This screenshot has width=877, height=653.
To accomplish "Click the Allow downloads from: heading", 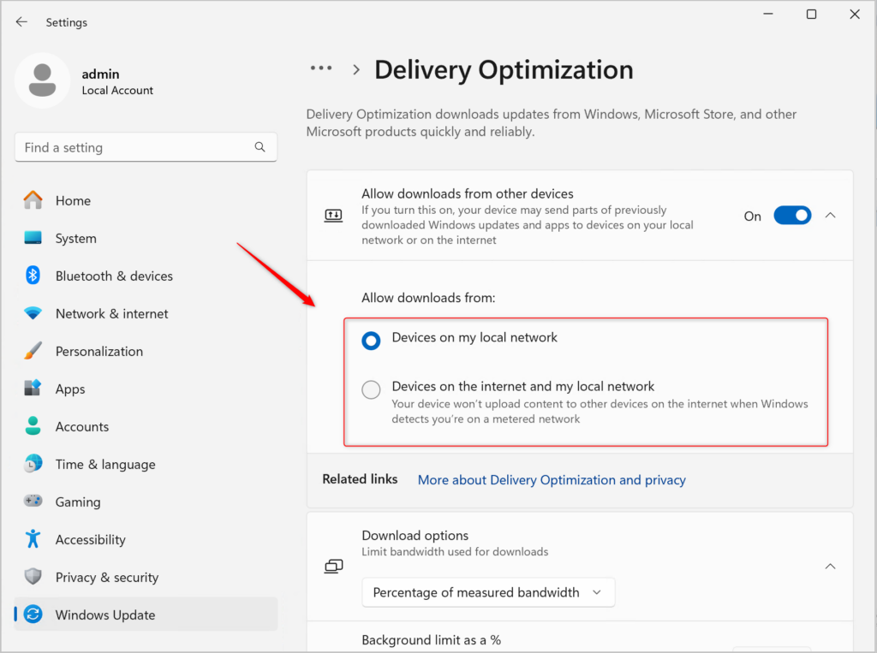I will [428, 298].
